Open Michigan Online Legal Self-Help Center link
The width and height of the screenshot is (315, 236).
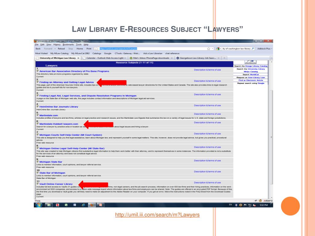(72, 148)
